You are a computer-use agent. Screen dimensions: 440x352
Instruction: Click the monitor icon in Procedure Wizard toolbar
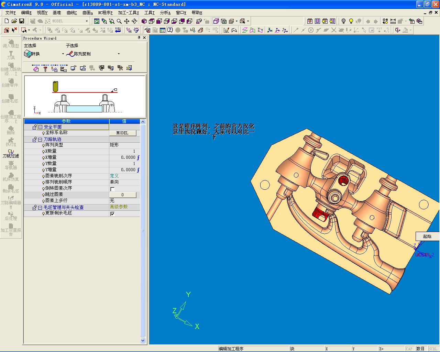coord(73,68)
